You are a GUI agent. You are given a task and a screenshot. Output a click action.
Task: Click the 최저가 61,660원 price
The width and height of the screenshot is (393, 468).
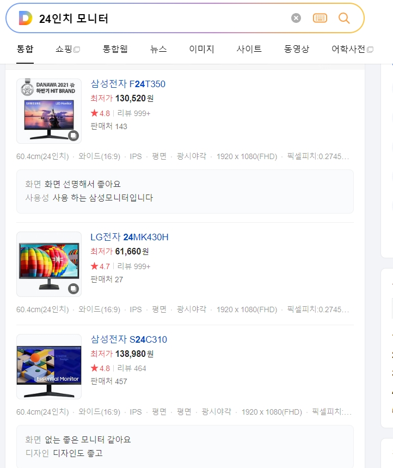pos(120,251)
